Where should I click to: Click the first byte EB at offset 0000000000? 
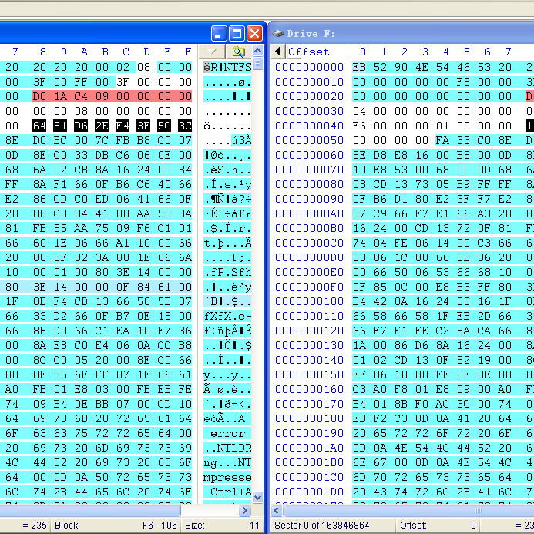(359, 67)
